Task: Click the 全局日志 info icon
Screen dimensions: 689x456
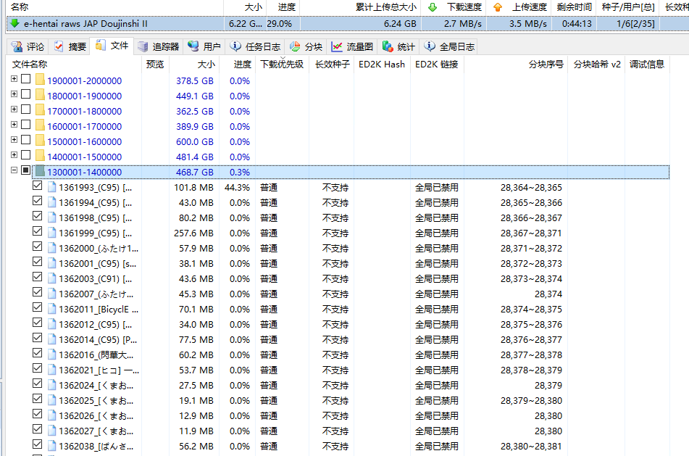Action: 430,47
